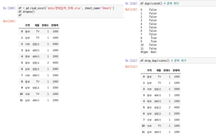Screen dimensions: 216x137
Task: Select the Out[211] prompt label
Action: pyautogui.click(x=132, y=67)
